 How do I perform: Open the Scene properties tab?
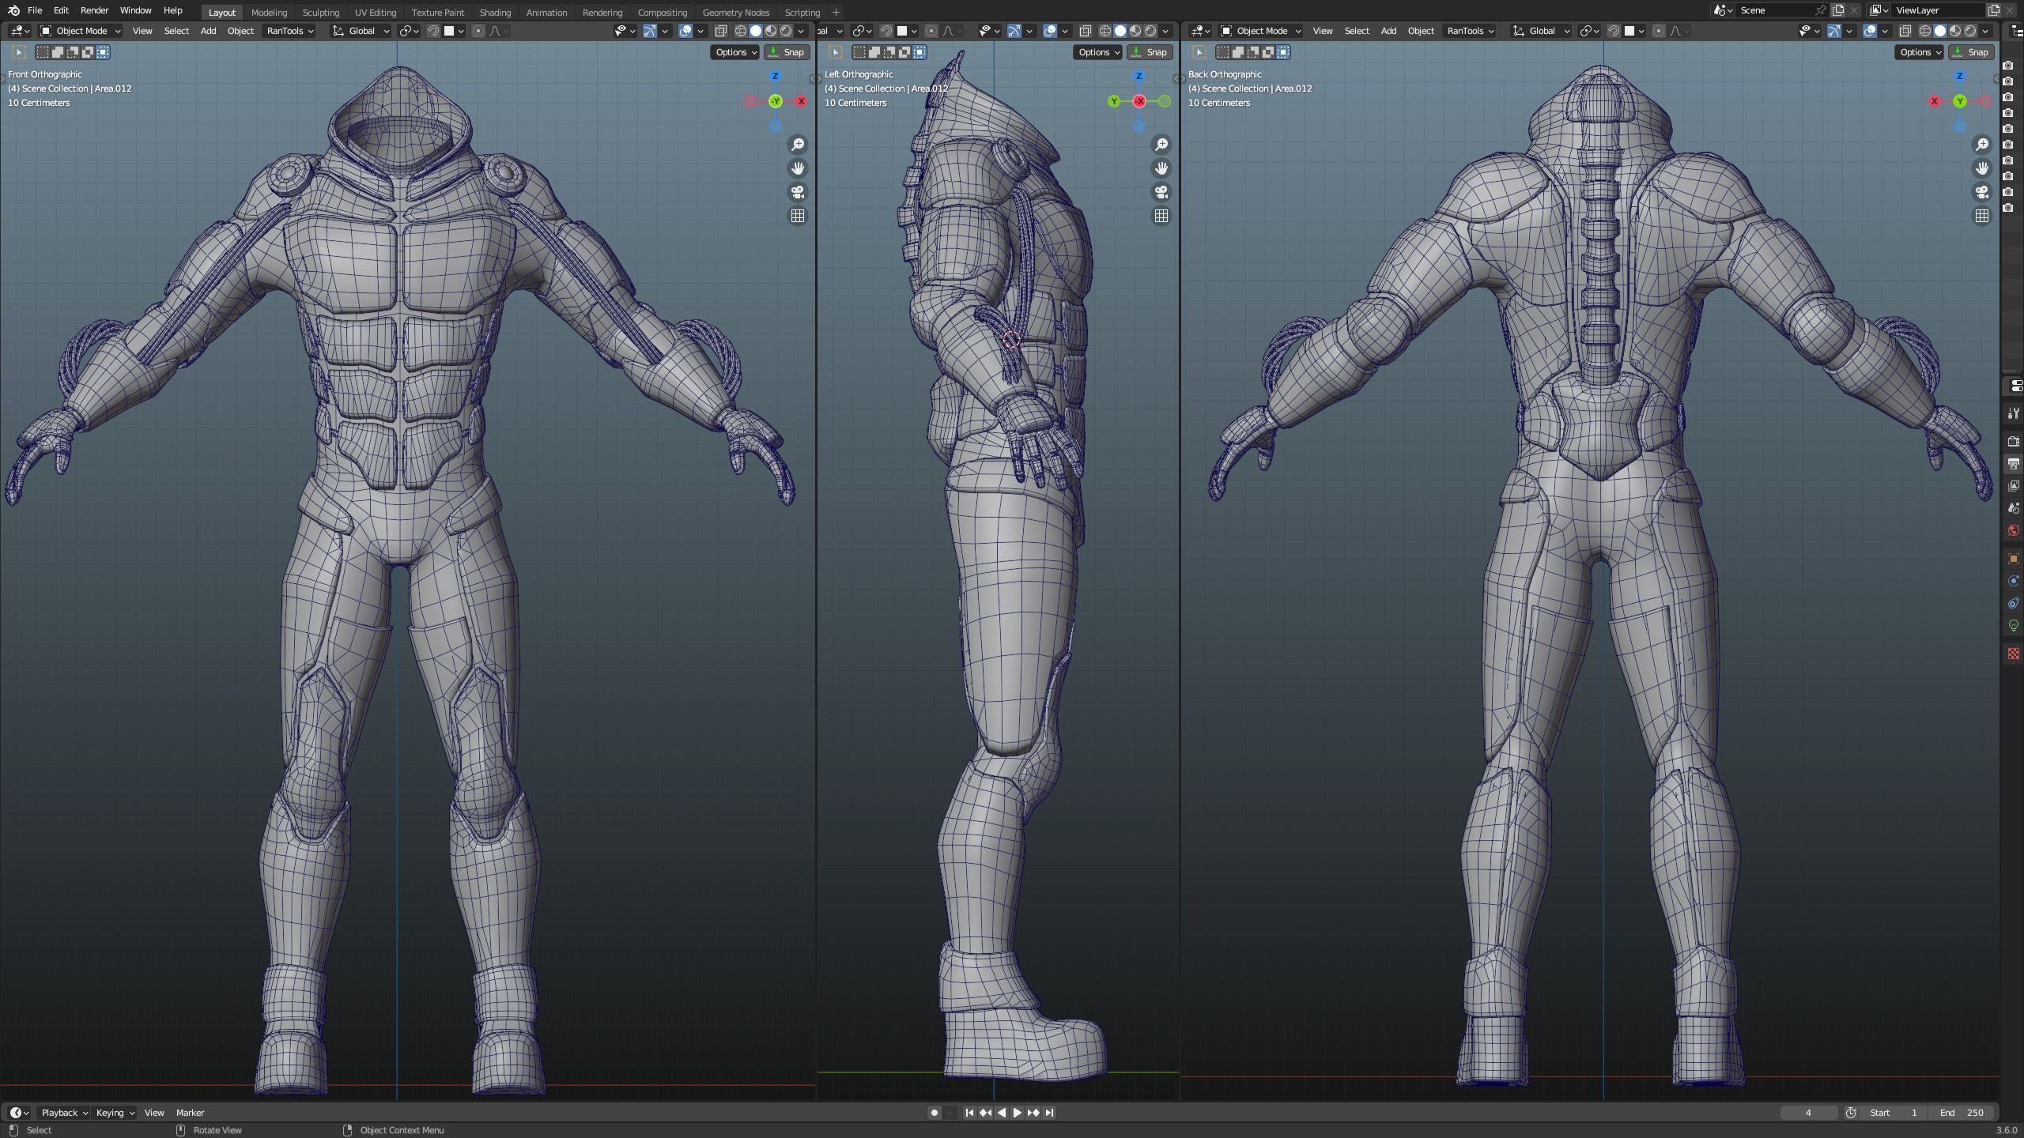[2014, 508]
